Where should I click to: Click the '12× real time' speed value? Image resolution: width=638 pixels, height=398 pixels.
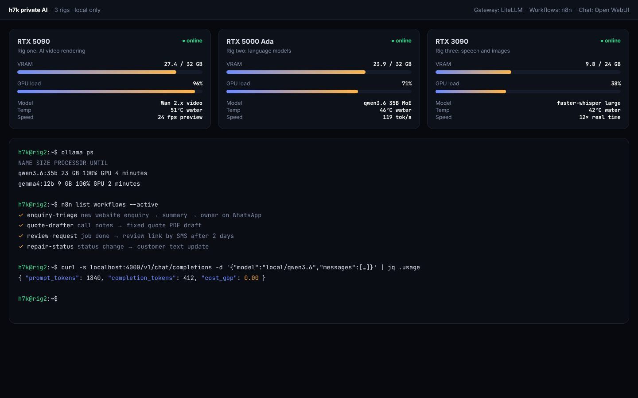[x=600, y=117]
